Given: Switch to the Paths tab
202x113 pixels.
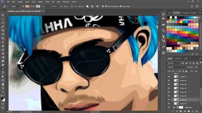Looking at the screenshot, I should (x=186, y=58).
